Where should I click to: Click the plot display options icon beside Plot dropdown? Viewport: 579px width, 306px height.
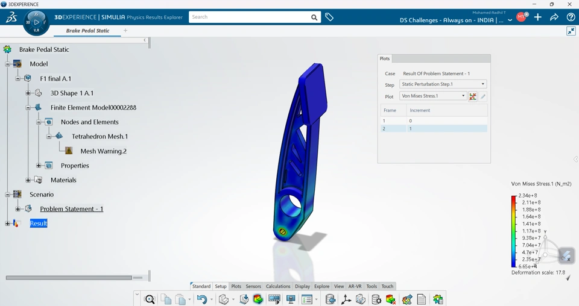[x=473, y=96]
